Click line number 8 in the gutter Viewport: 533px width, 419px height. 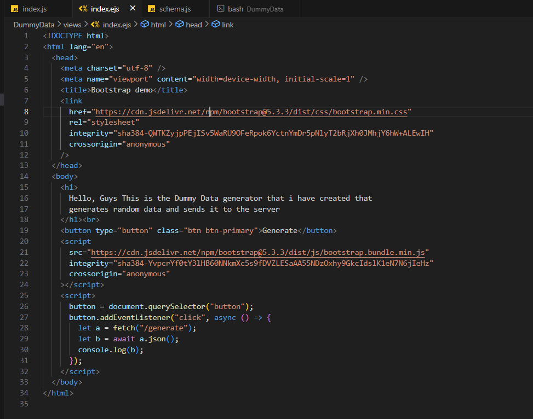[x=26, y=112]
